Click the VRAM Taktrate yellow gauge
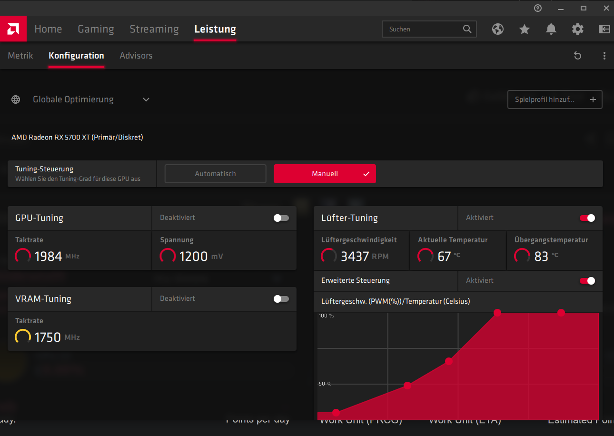Screen dimensions: 614x436 point(23,337)
